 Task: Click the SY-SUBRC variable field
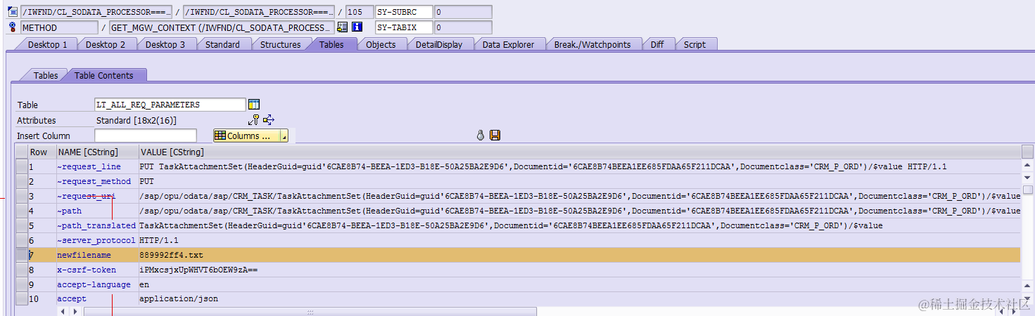click(403, 12)
